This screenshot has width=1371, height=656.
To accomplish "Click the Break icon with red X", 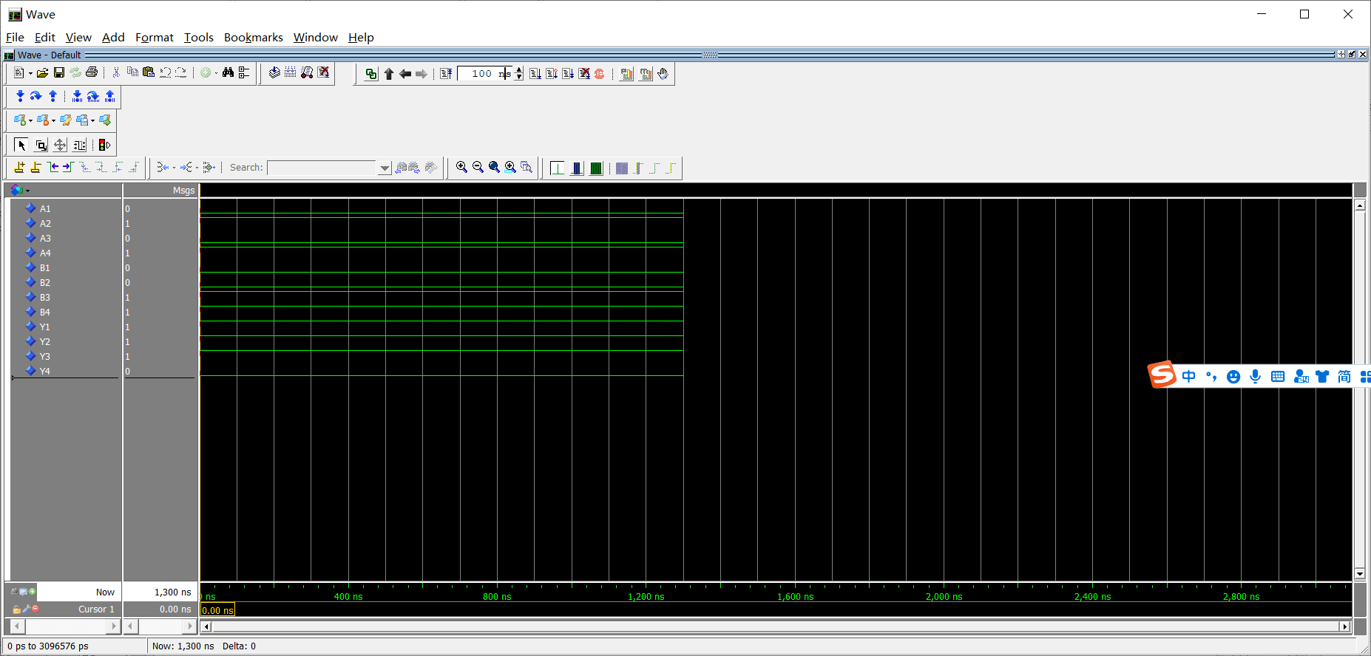I will (x=323, y=73).
